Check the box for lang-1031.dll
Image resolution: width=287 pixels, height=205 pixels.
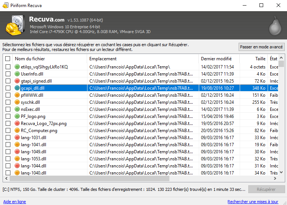(8, 138)
